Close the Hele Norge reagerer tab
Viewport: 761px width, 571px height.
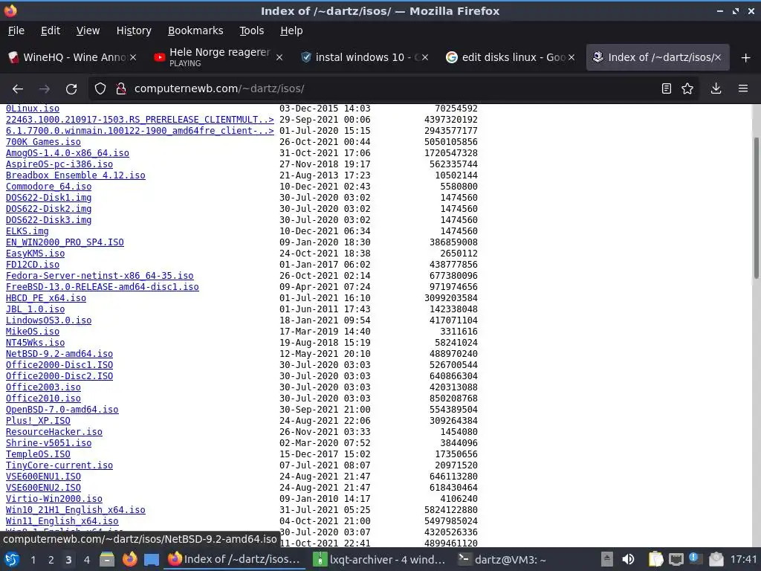pos(279,57)
